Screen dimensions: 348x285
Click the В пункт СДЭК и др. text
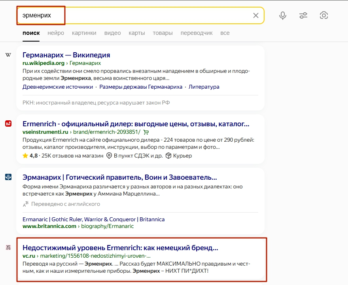point(138,156)
